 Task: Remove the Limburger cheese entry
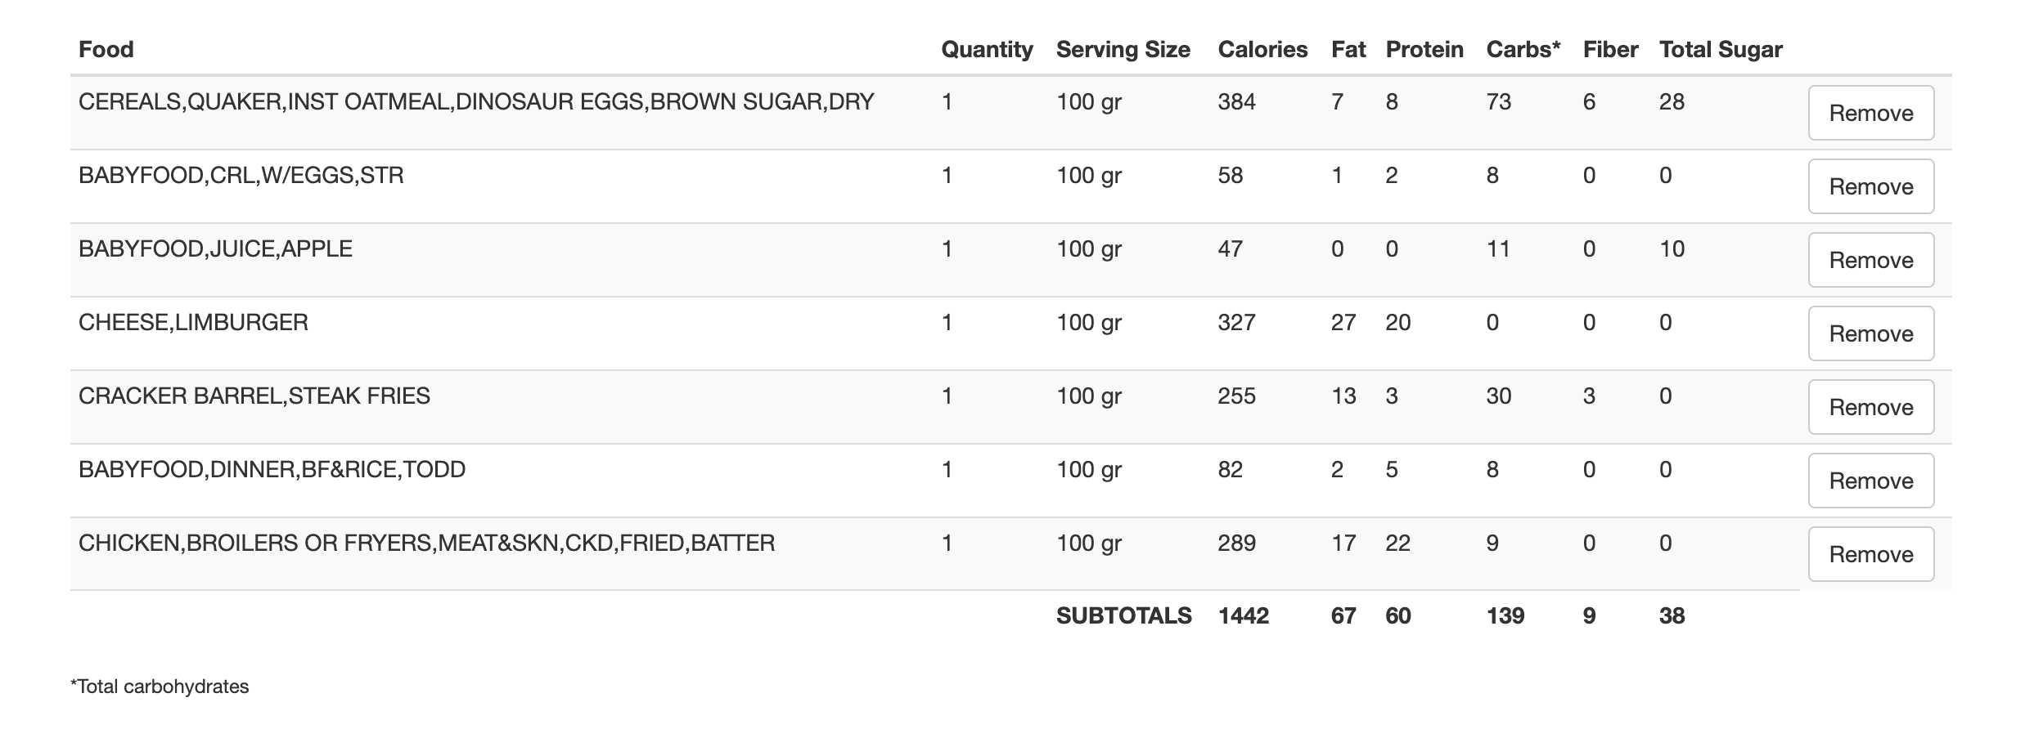[1870, 333]
